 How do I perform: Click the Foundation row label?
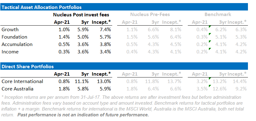[x=14, y=37]
